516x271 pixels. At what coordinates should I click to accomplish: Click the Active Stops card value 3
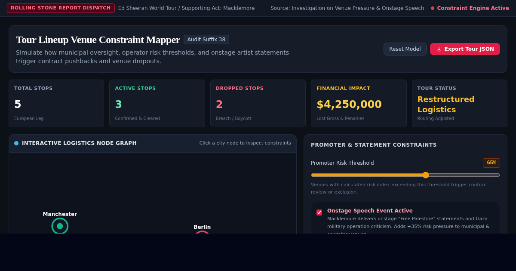118,105
